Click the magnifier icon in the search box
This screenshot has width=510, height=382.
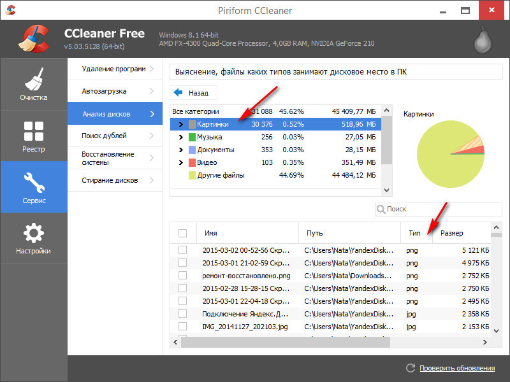[381, 209]
